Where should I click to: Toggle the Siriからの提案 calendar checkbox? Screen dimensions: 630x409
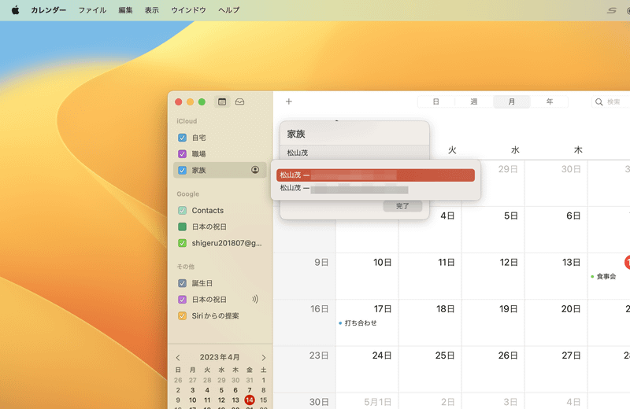[182, 316]
